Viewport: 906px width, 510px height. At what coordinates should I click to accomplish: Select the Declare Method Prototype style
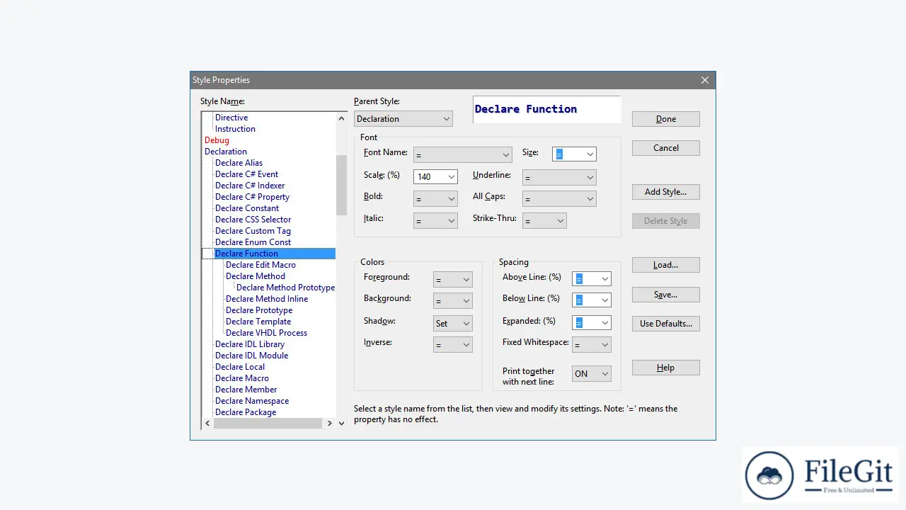pyautogui.click(x=286, y=288)
